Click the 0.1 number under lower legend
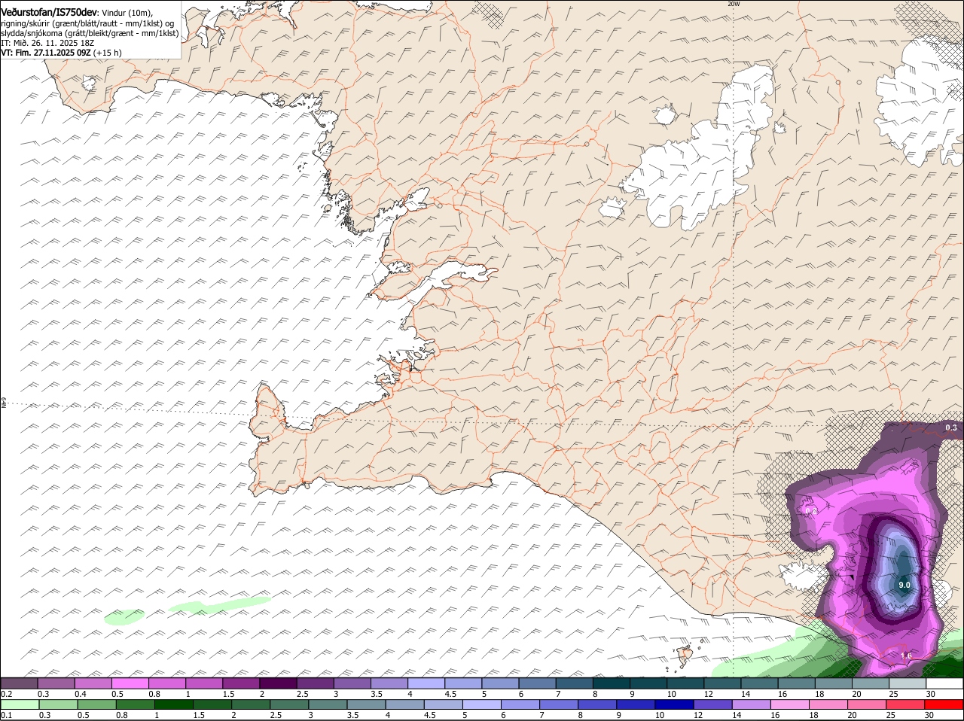The image size is (964, 721). click(x=7, y=715)
